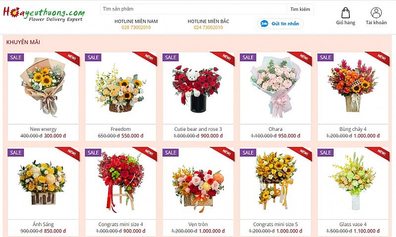This screenshot has width=396, height=237.
Task: Open the Congrats mini size 4 product title
Action: pos(120,224)
